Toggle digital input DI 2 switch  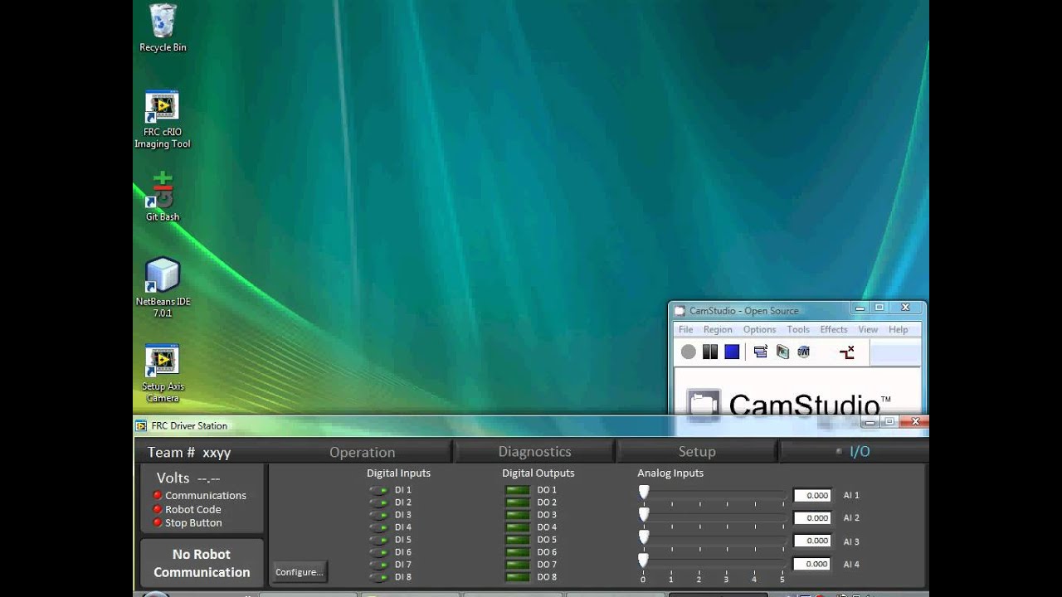pos(379,502)
